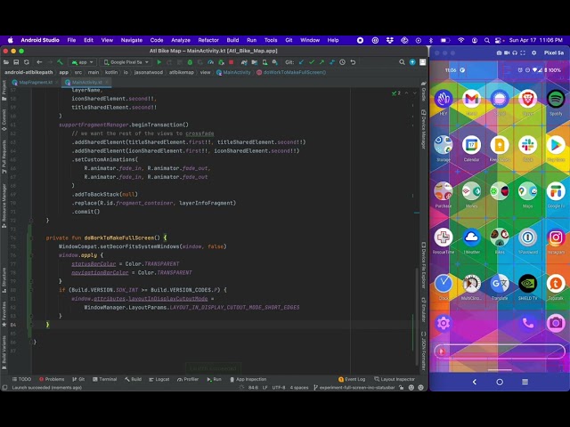570x427 pixels.
Task: Roll back changes with the undo arrow icon
Action: click(353, 62)
